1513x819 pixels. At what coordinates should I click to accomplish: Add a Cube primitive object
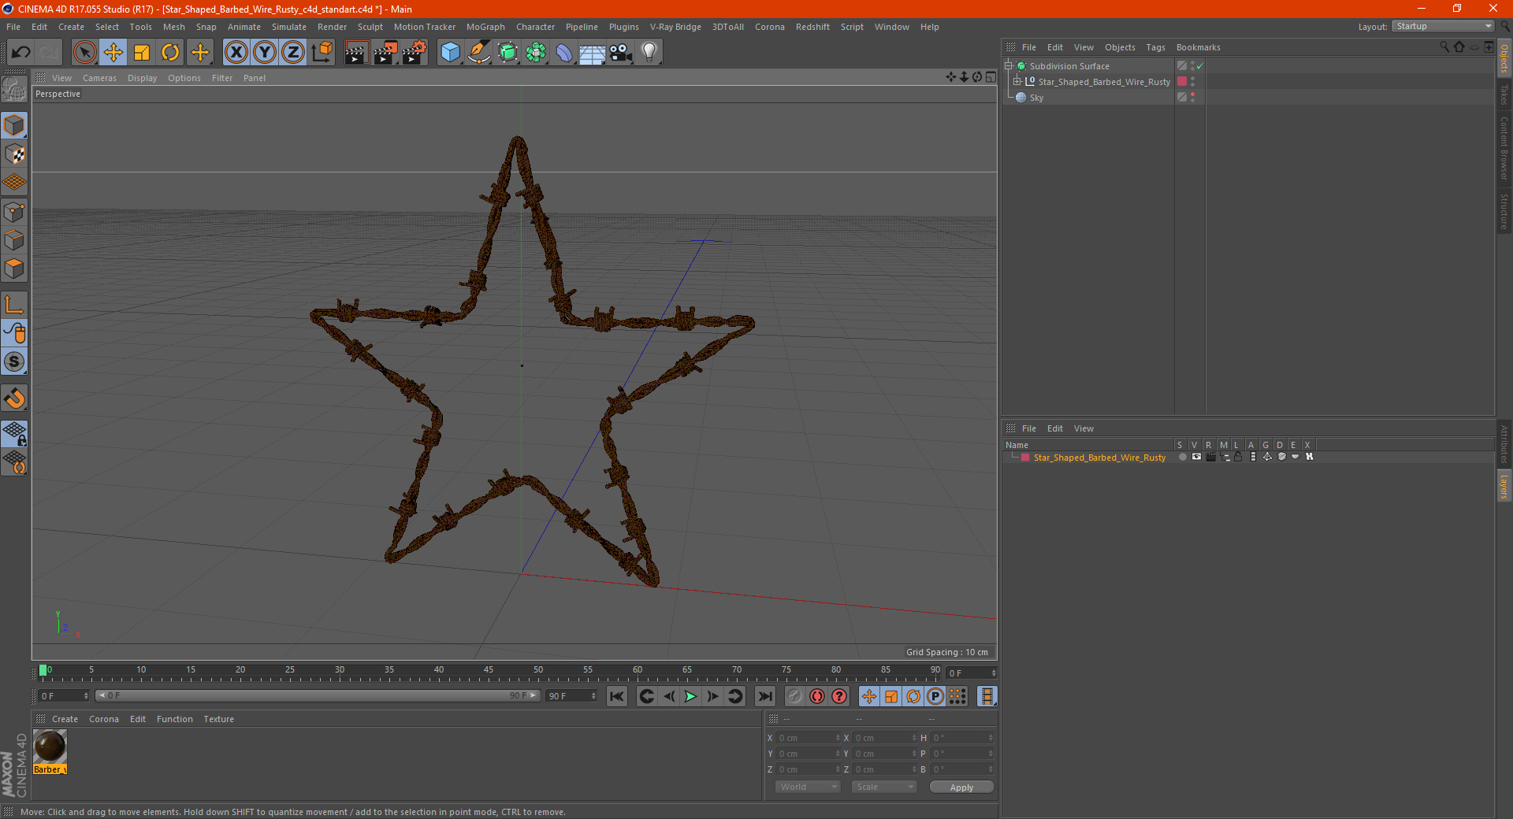click(x=450, y=53)
